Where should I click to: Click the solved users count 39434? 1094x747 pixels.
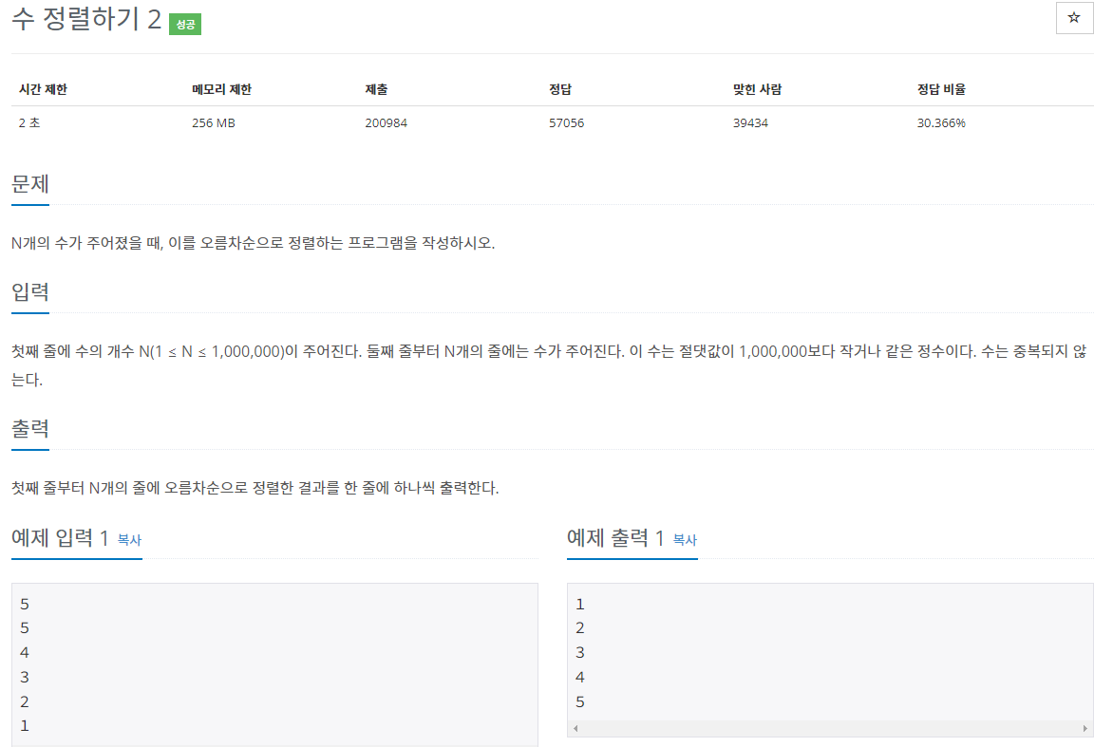pyautogui.click(x=750, y=122)
